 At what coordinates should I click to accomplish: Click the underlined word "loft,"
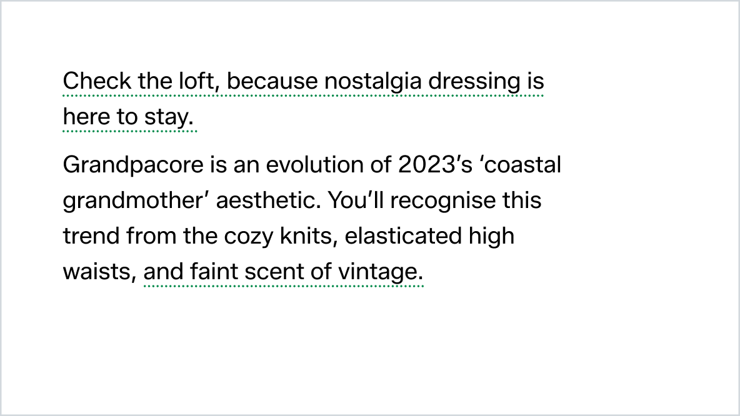(197, 82)
